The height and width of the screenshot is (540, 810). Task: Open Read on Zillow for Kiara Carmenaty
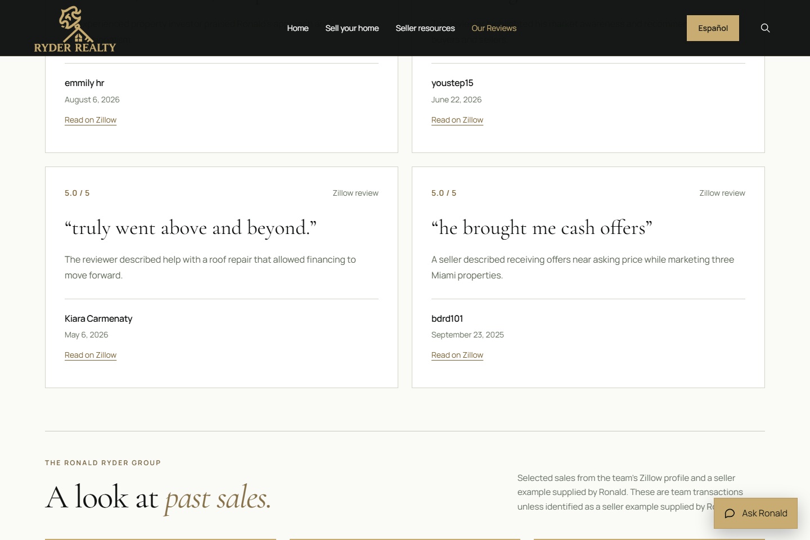(x=91, y=355)
